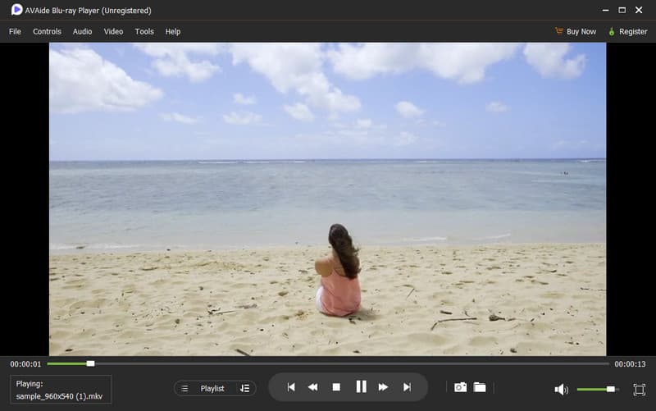
Task: Pause the playing video
Action: 361,386
